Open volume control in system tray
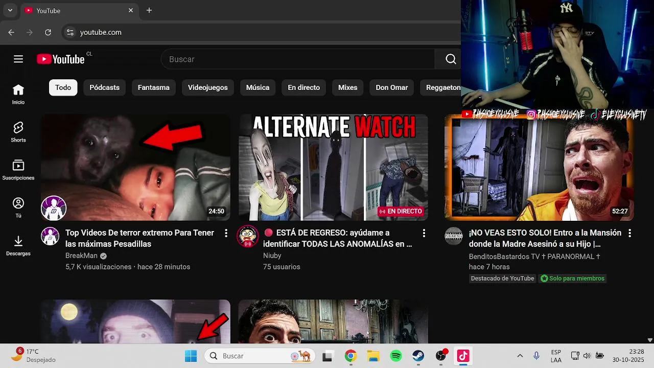 coord(587,356)
